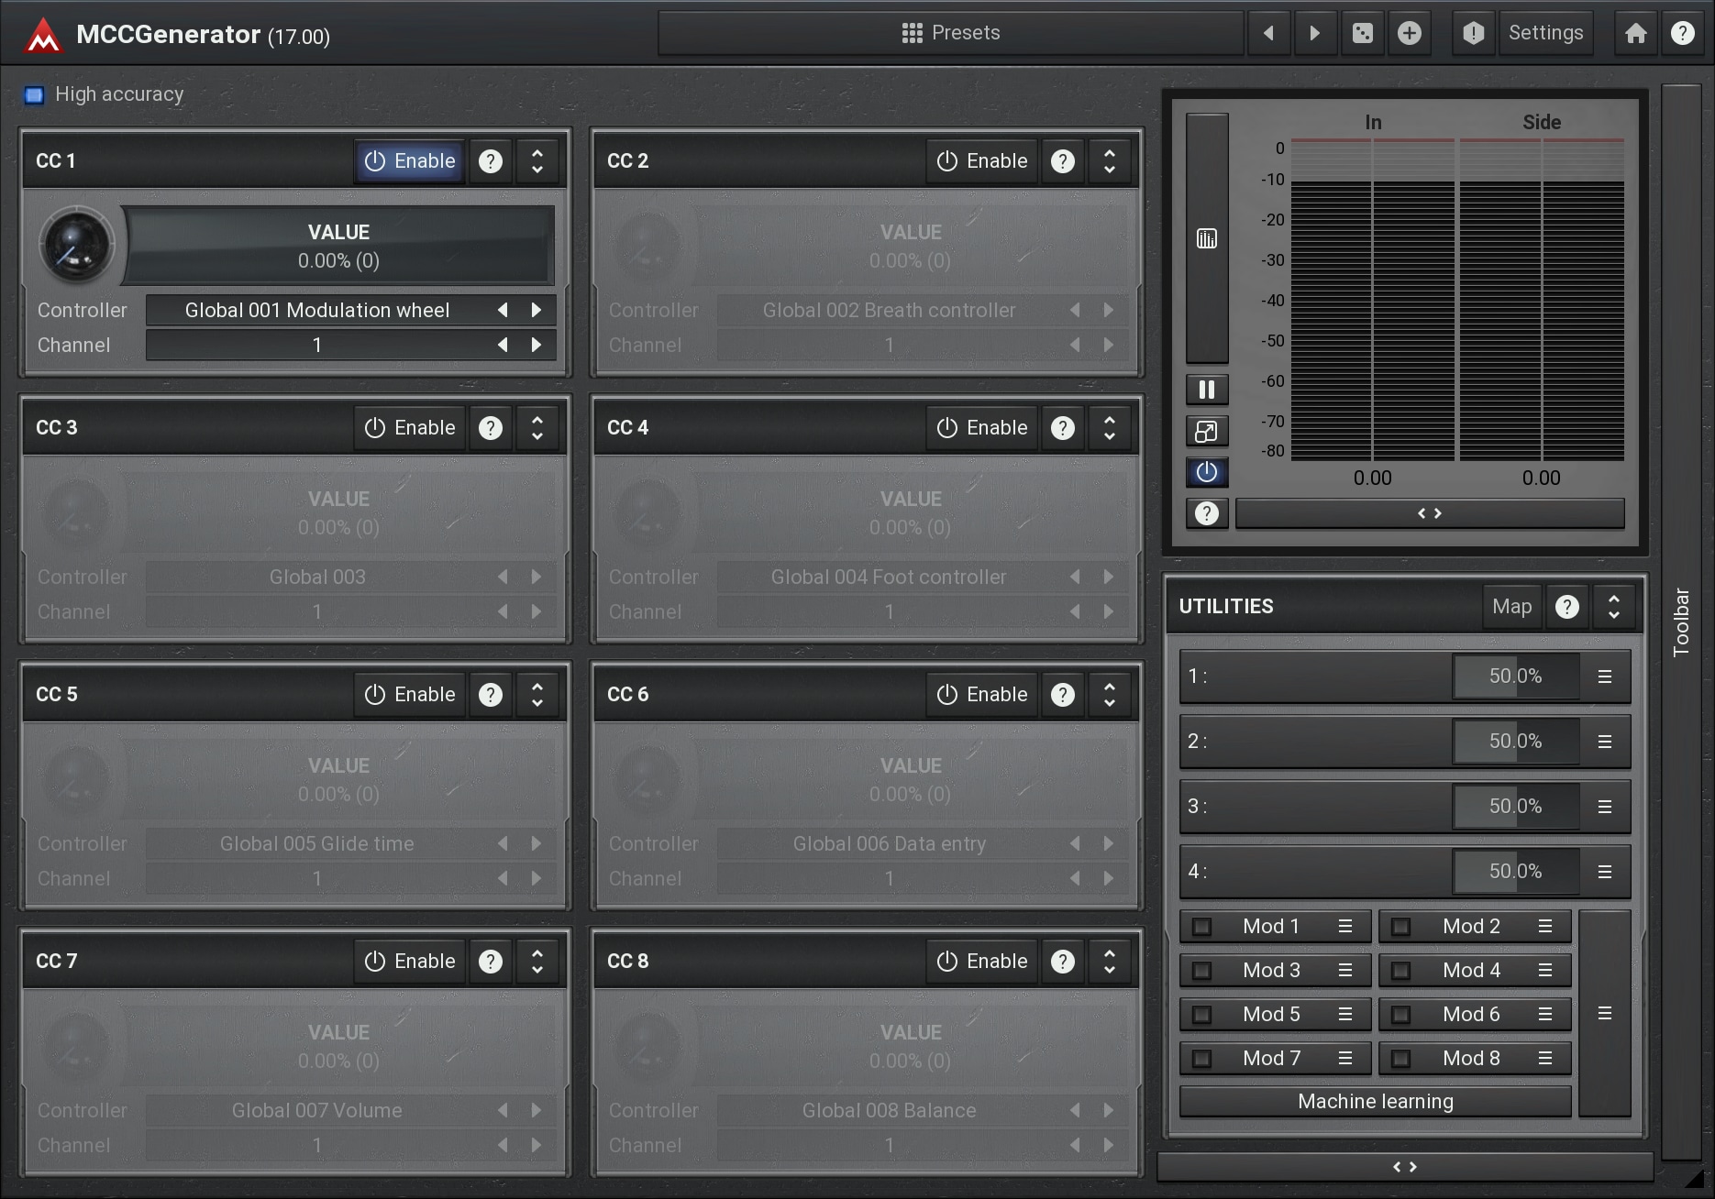This screenshot has height=1199, width=1715.
Task: Click the Map button in Utilities
Action: pyautogui.click(x=1511, y=607)
